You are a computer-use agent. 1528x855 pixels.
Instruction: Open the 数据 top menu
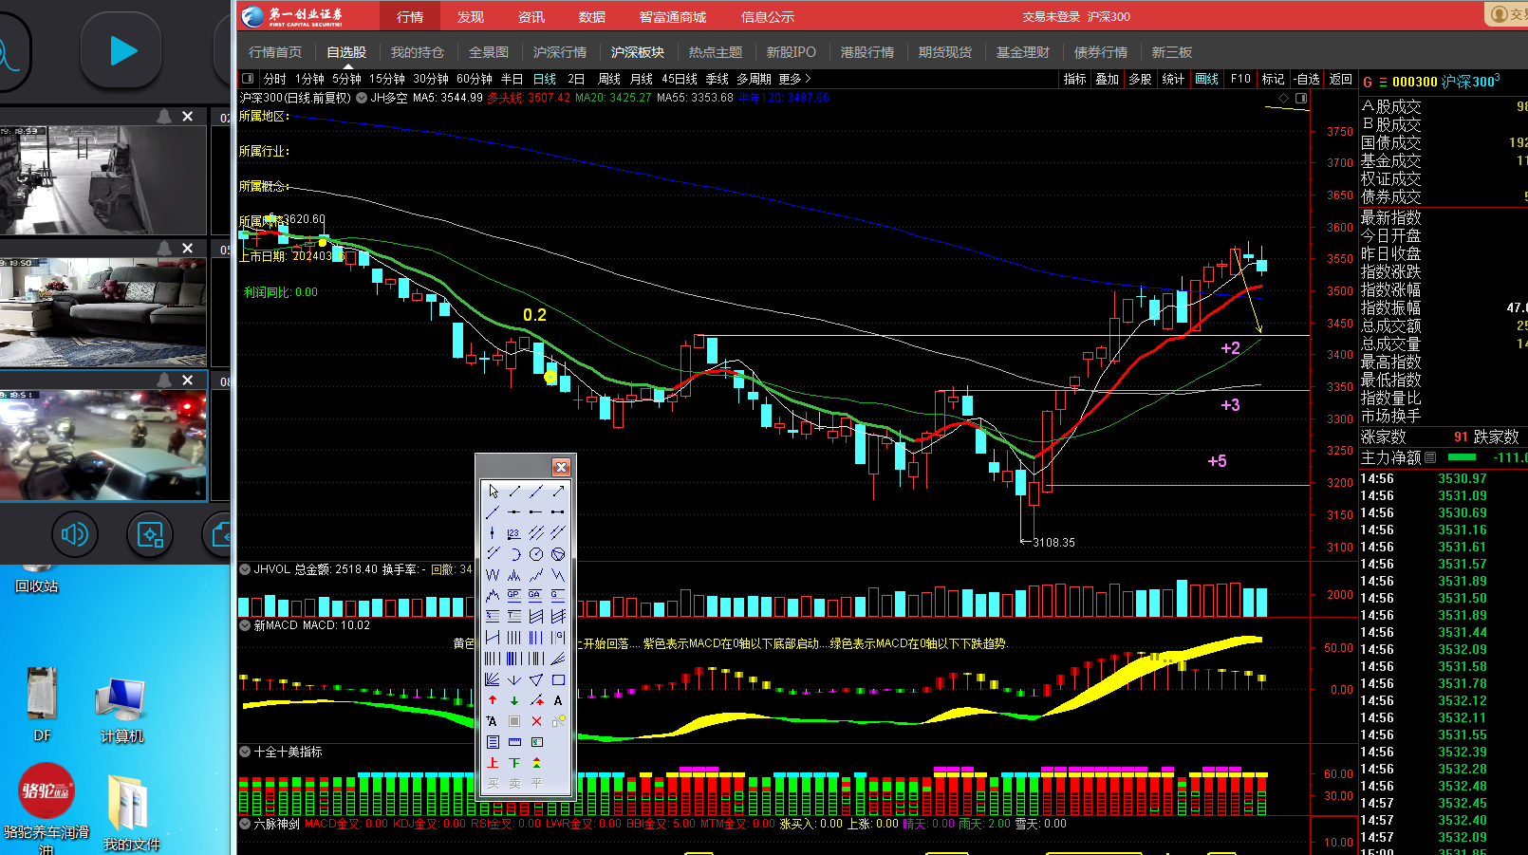tap(592, 16)
